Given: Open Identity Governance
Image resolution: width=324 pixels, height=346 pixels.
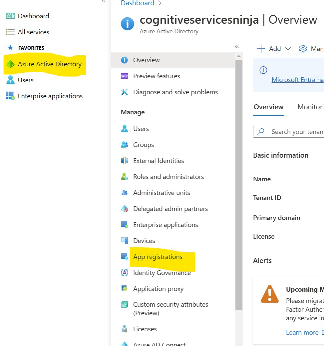Looking at the screenshot, I should 162,273.
